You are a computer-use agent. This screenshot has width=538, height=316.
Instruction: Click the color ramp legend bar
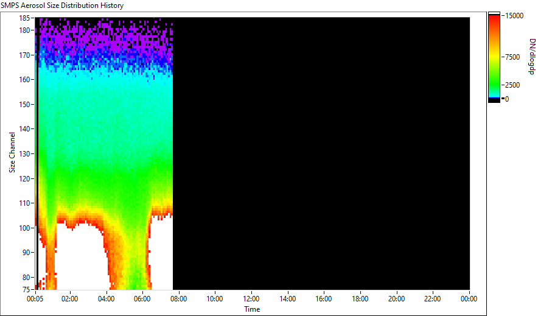pos(494,58)
